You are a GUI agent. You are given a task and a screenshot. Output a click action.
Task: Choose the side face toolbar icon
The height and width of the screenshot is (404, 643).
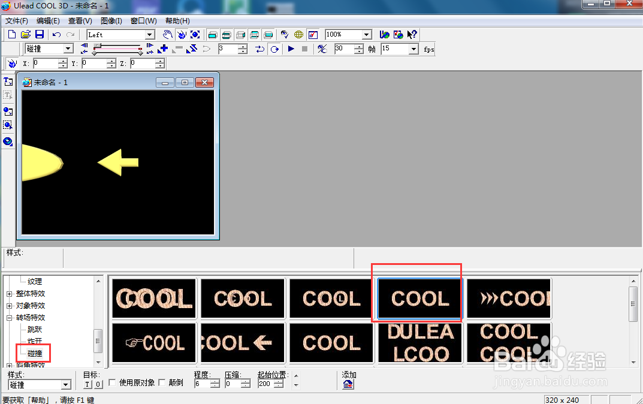(241, 35)
